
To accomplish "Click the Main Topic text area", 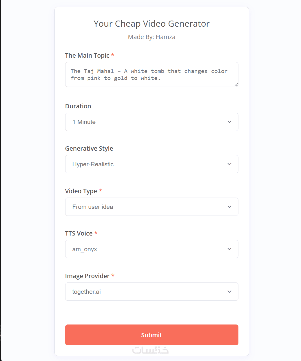I will 152,74.
